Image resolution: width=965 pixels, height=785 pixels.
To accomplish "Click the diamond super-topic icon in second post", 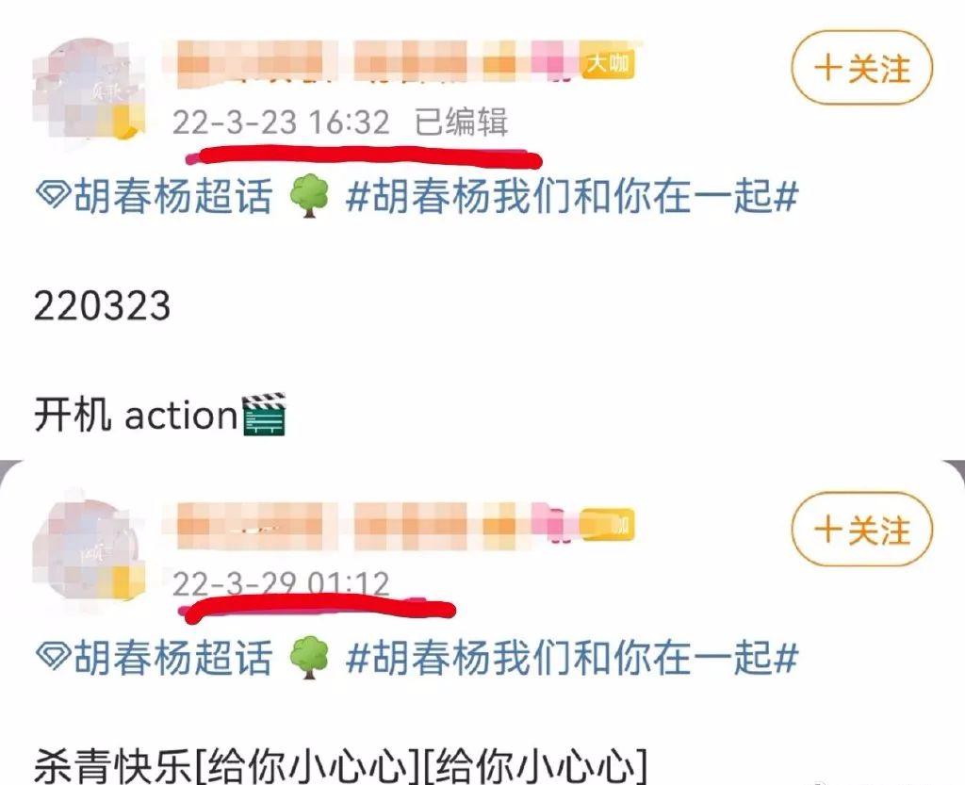I will 53,657.
